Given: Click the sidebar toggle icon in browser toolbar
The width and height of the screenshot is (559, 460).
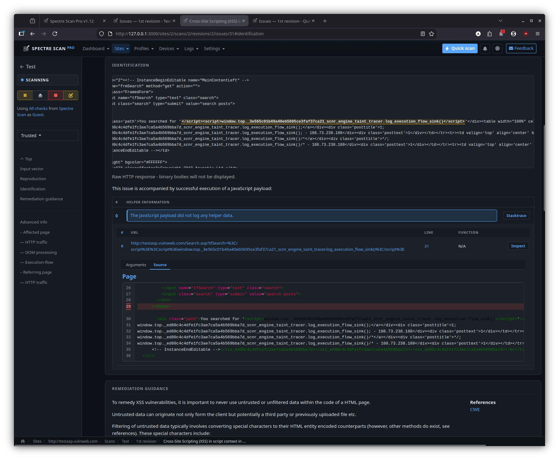Looking at the screenshot, I should 21,34.
